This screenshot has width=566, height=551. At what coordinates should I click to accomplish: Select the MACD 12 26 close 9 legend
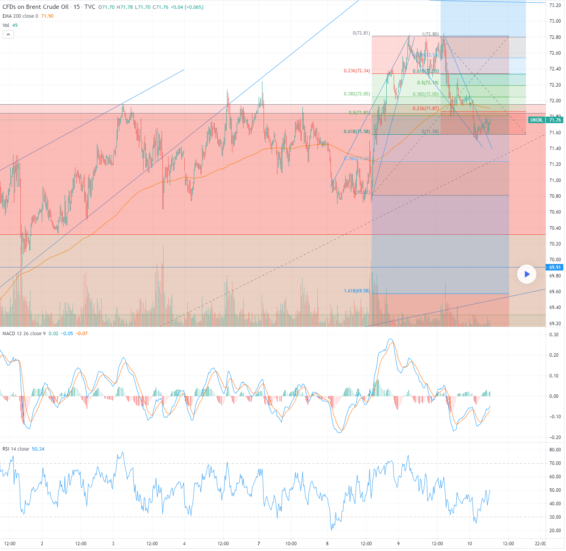click(x=24, y=334)
